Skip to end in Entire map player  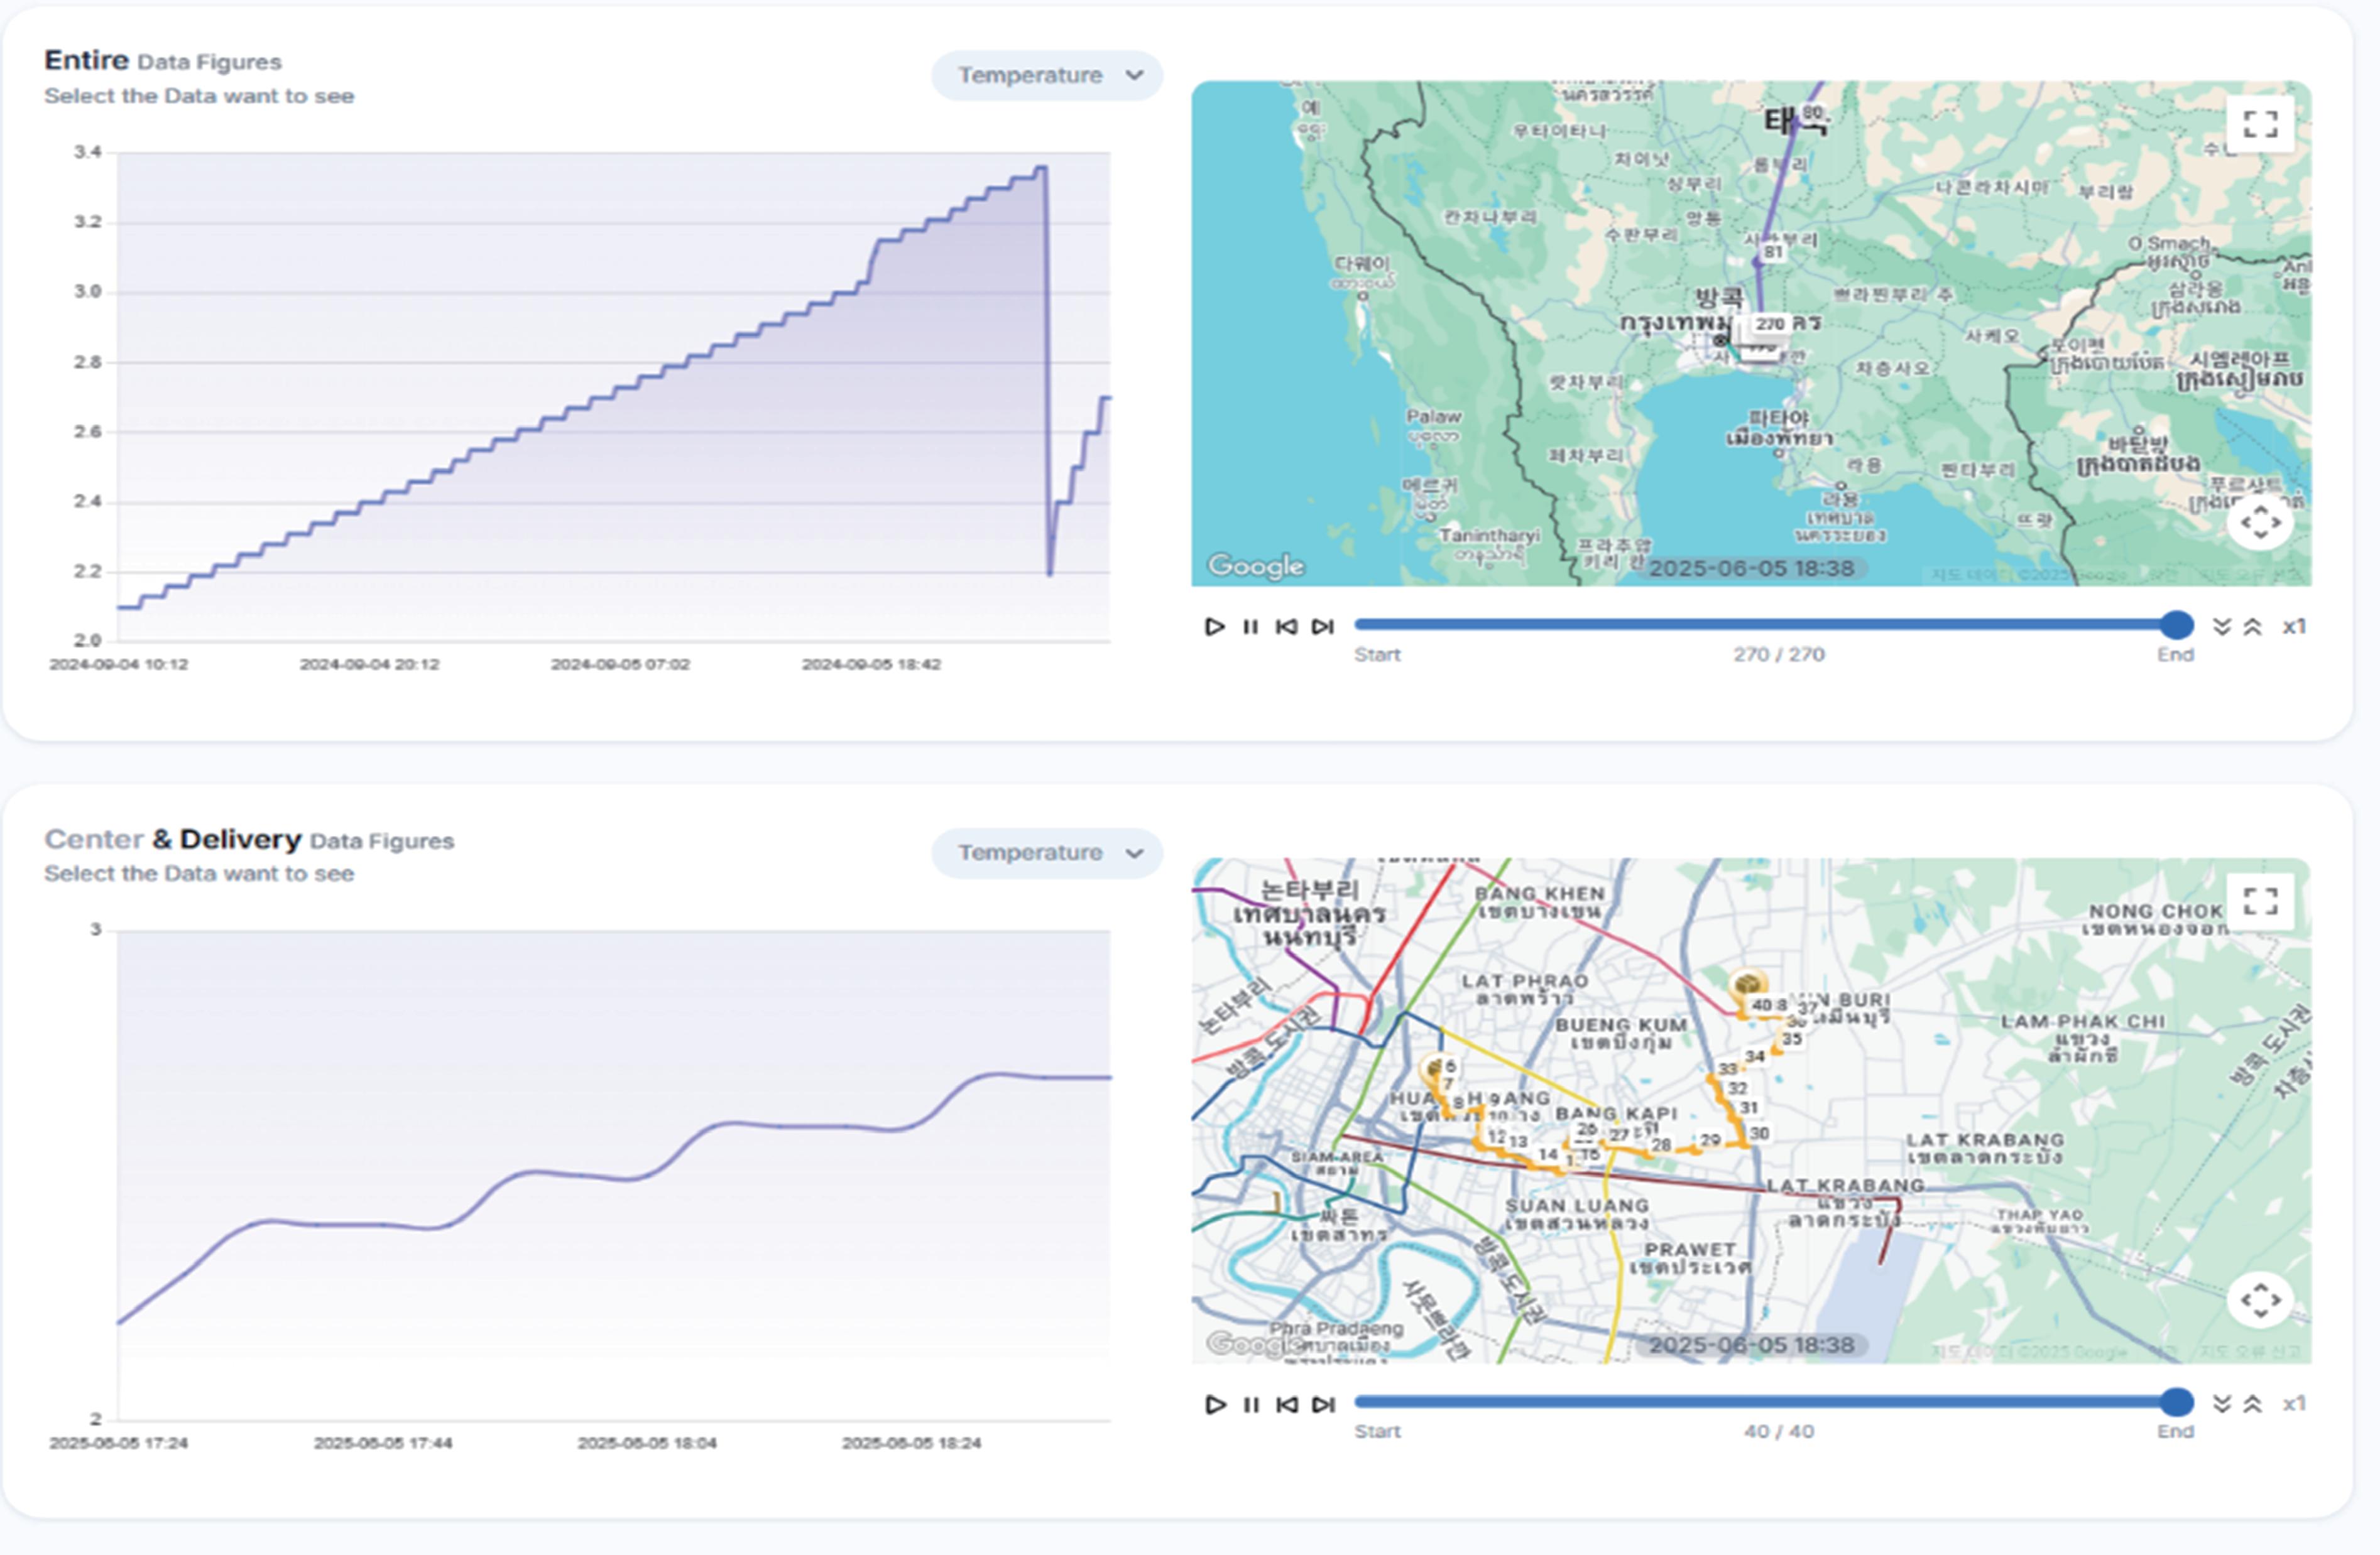pyautogui.click(x=1323, y=627)
